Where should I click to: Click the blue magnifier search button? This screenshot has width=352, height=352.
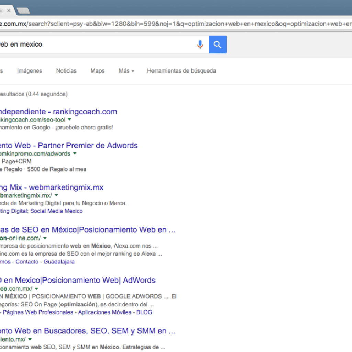point(218,44)
